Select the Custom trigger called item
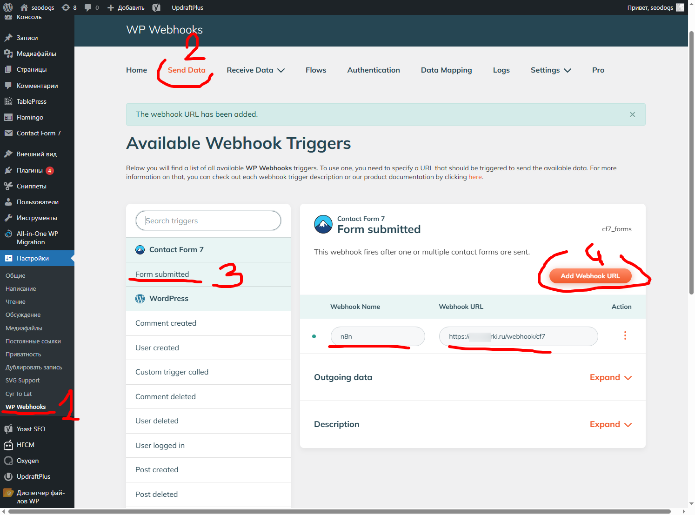 coord(208,372)
